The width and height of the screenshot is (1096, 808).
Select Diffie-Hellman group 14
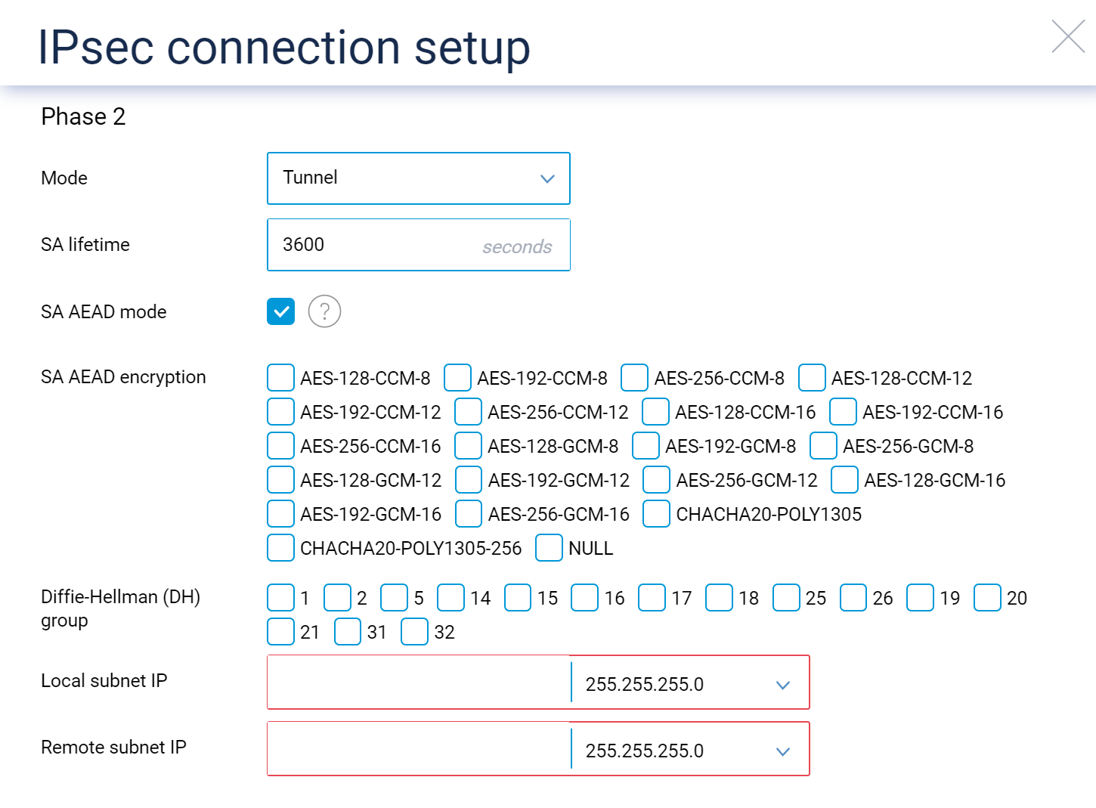pyautogui.click(x=450, y=597)
